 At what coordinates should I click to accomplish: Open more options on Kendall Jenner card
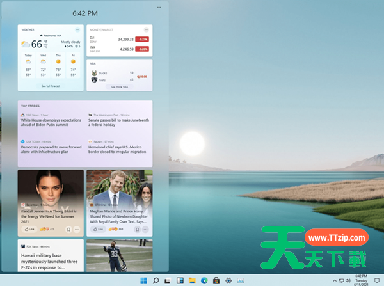coord(77,228)
